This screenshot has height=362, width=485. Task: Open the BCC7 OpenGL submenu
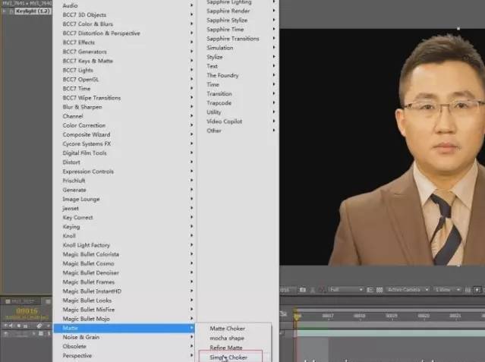[124, 80]
